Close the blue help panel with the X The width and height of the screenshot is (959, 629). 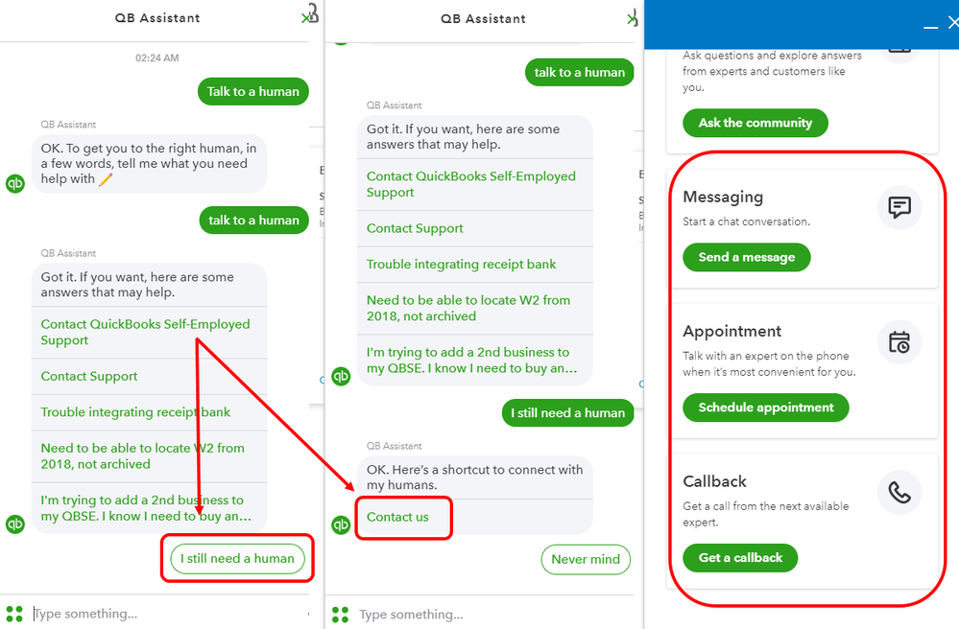[953, 23]
